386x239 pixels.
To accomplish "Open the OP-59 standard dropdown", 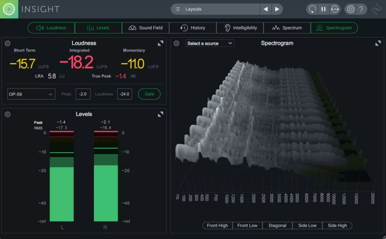I will tap(31, 94).
